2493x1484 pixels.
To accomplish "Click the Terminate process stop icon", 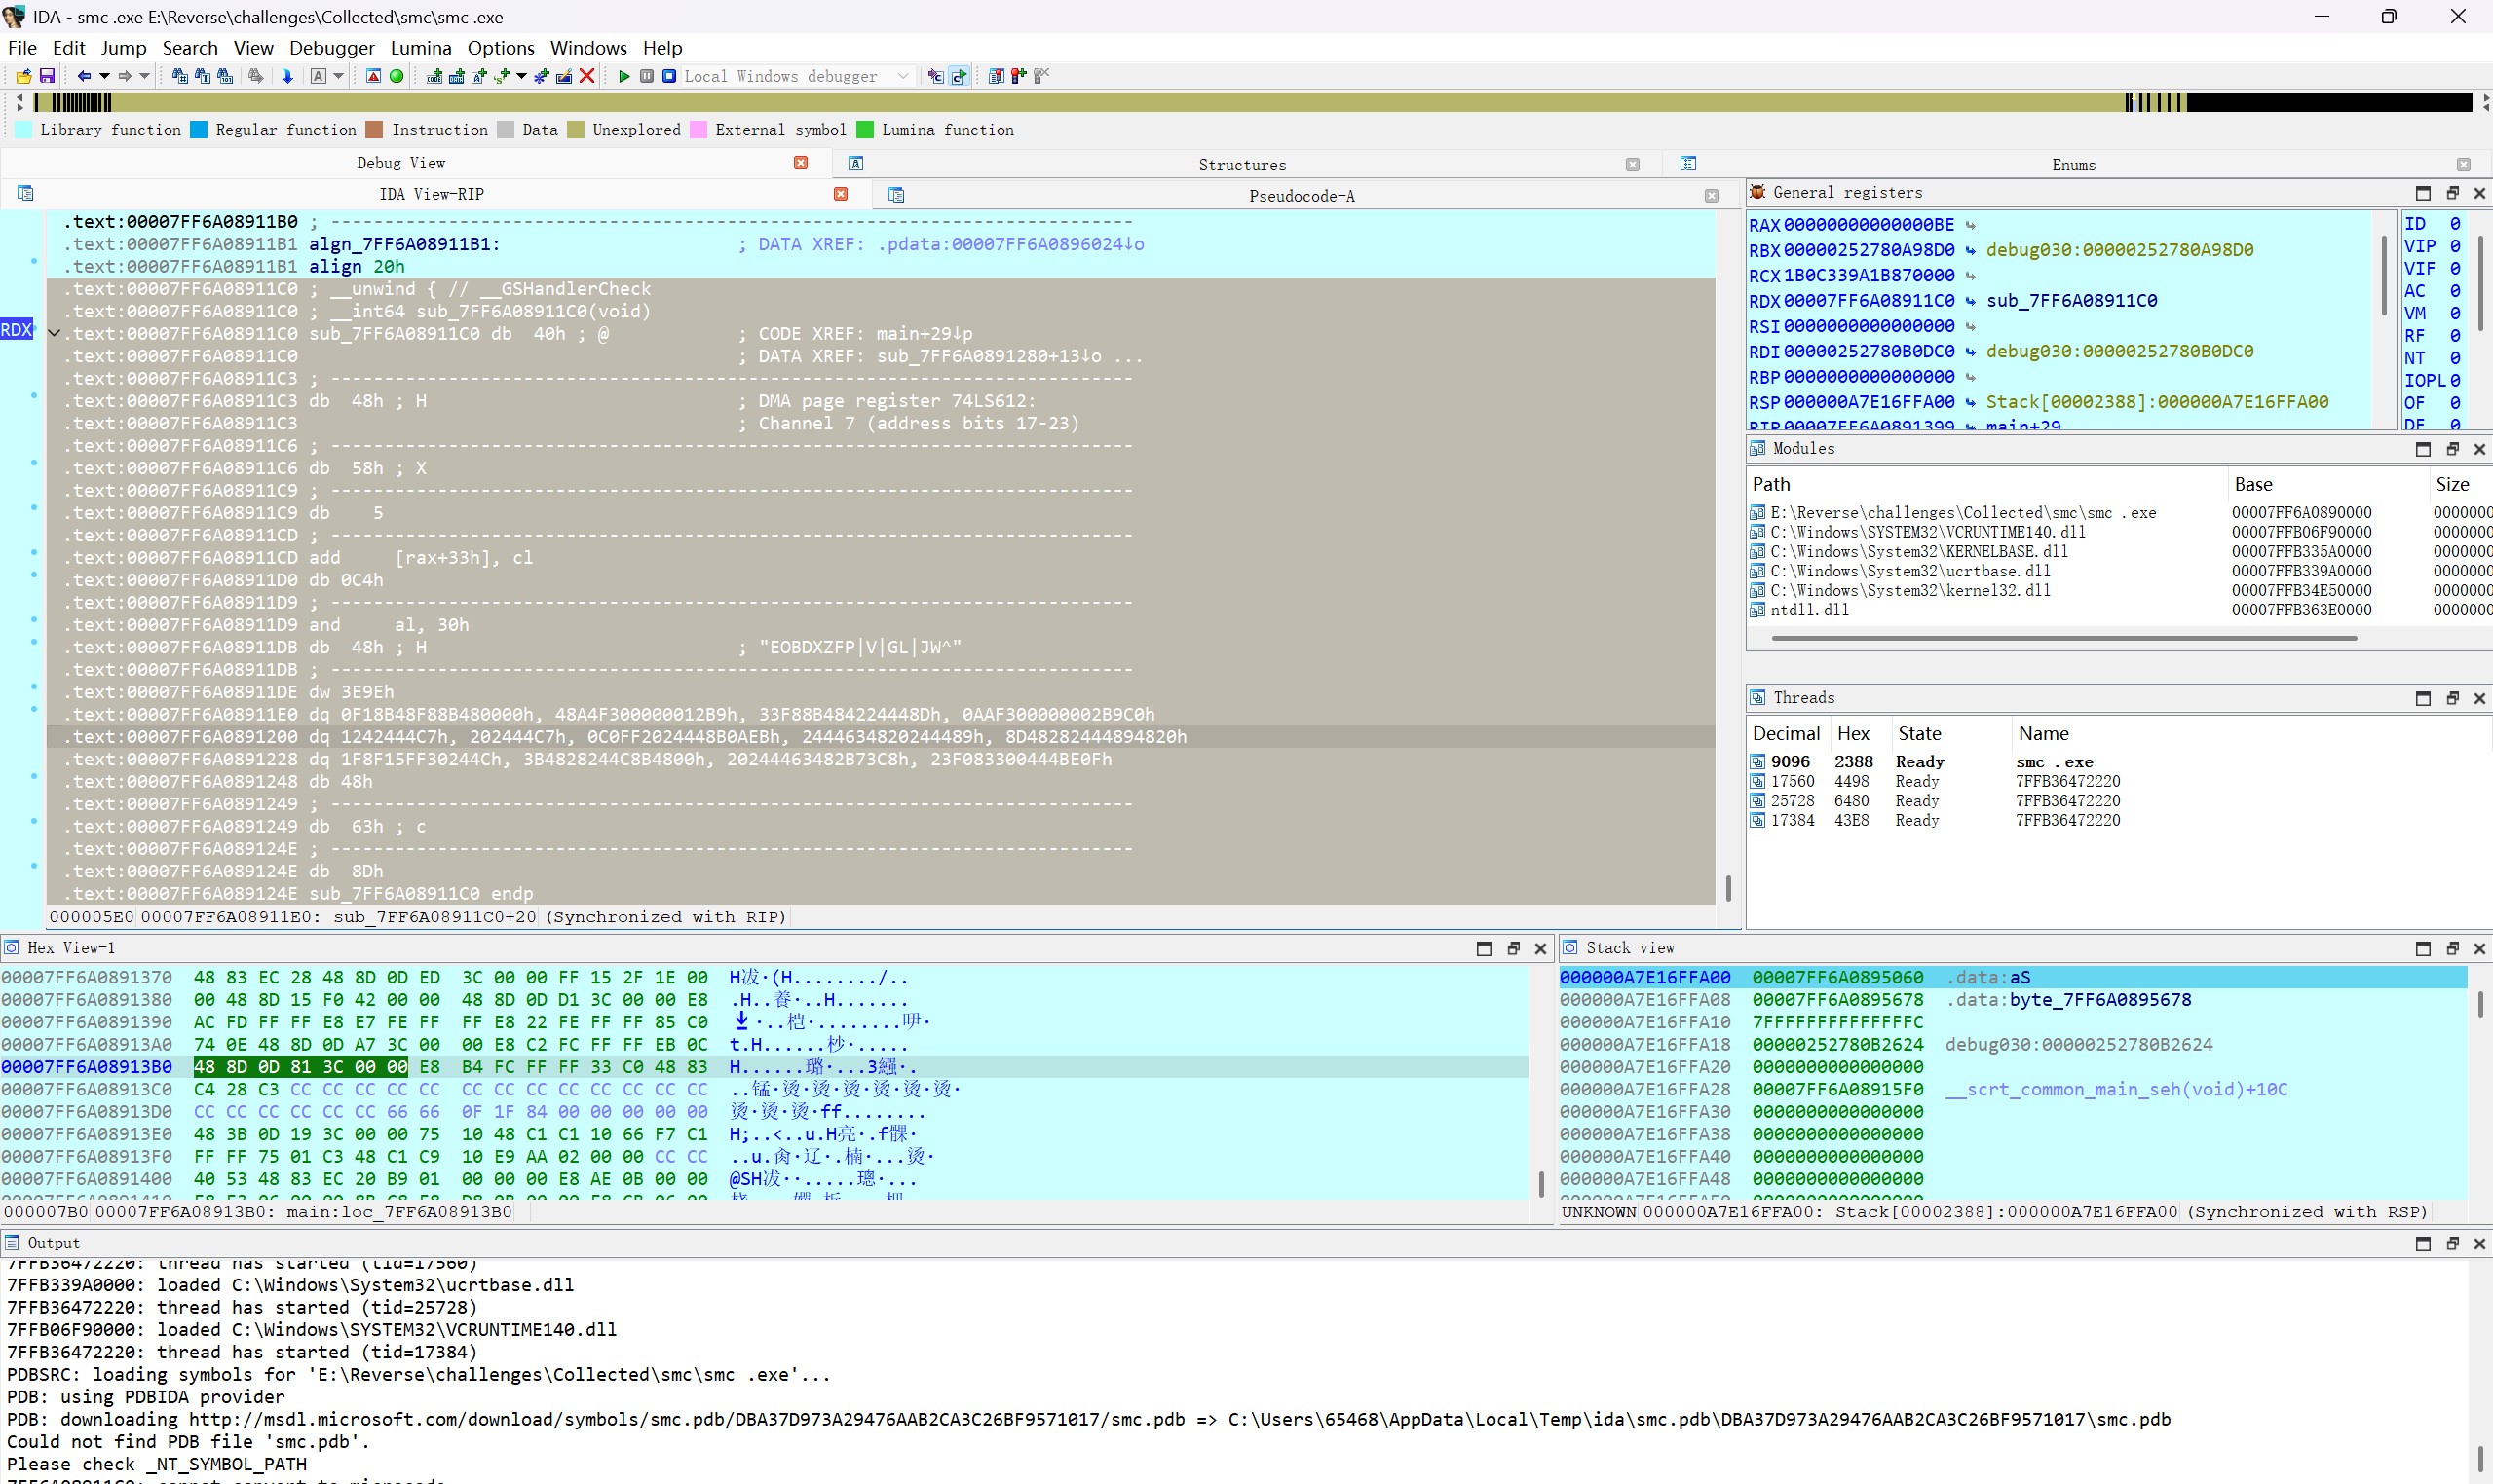I will (669, 76).
